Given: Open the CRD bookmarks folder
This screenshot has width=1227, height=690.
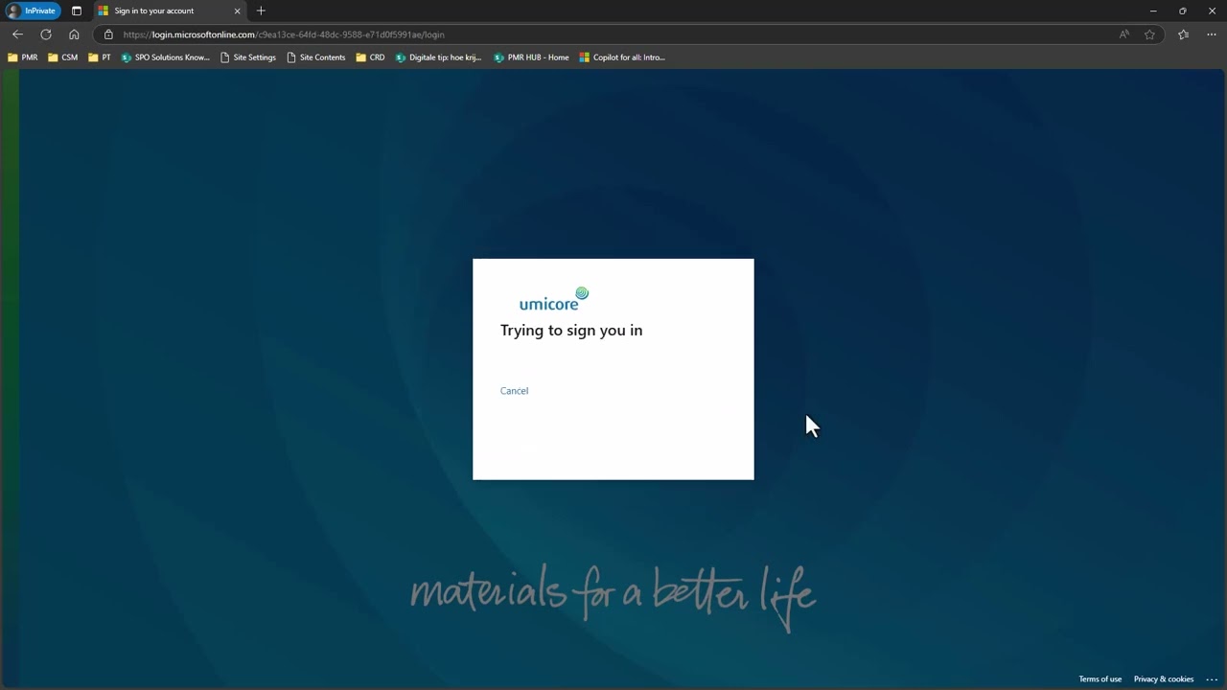Looking at the screenshot, I should (x=370, y=57).
